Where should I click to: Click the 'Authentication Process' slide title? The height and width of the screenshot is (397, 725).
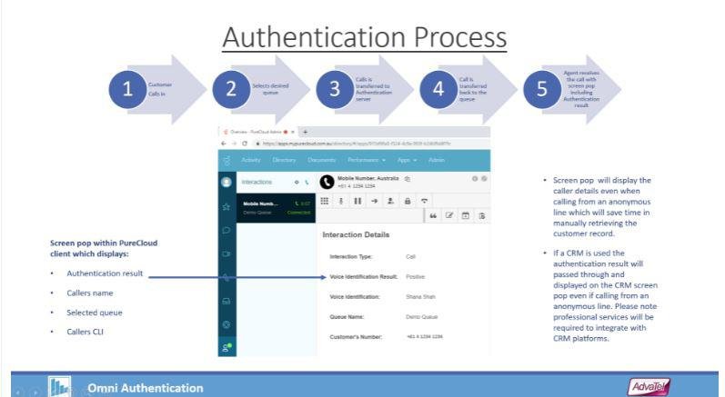[x=365, y=37]
